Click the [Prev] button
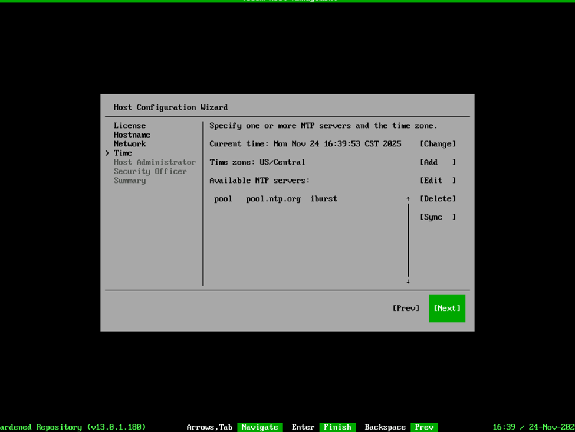575x432 pixels. pyautogui.click(x=406, y=308)
